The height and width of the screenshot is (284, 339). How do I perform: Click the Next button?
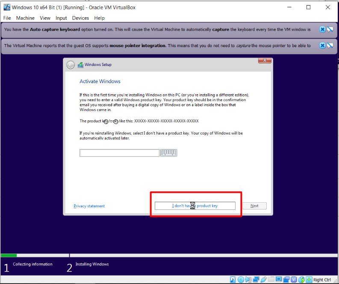(x=254, y=206)
